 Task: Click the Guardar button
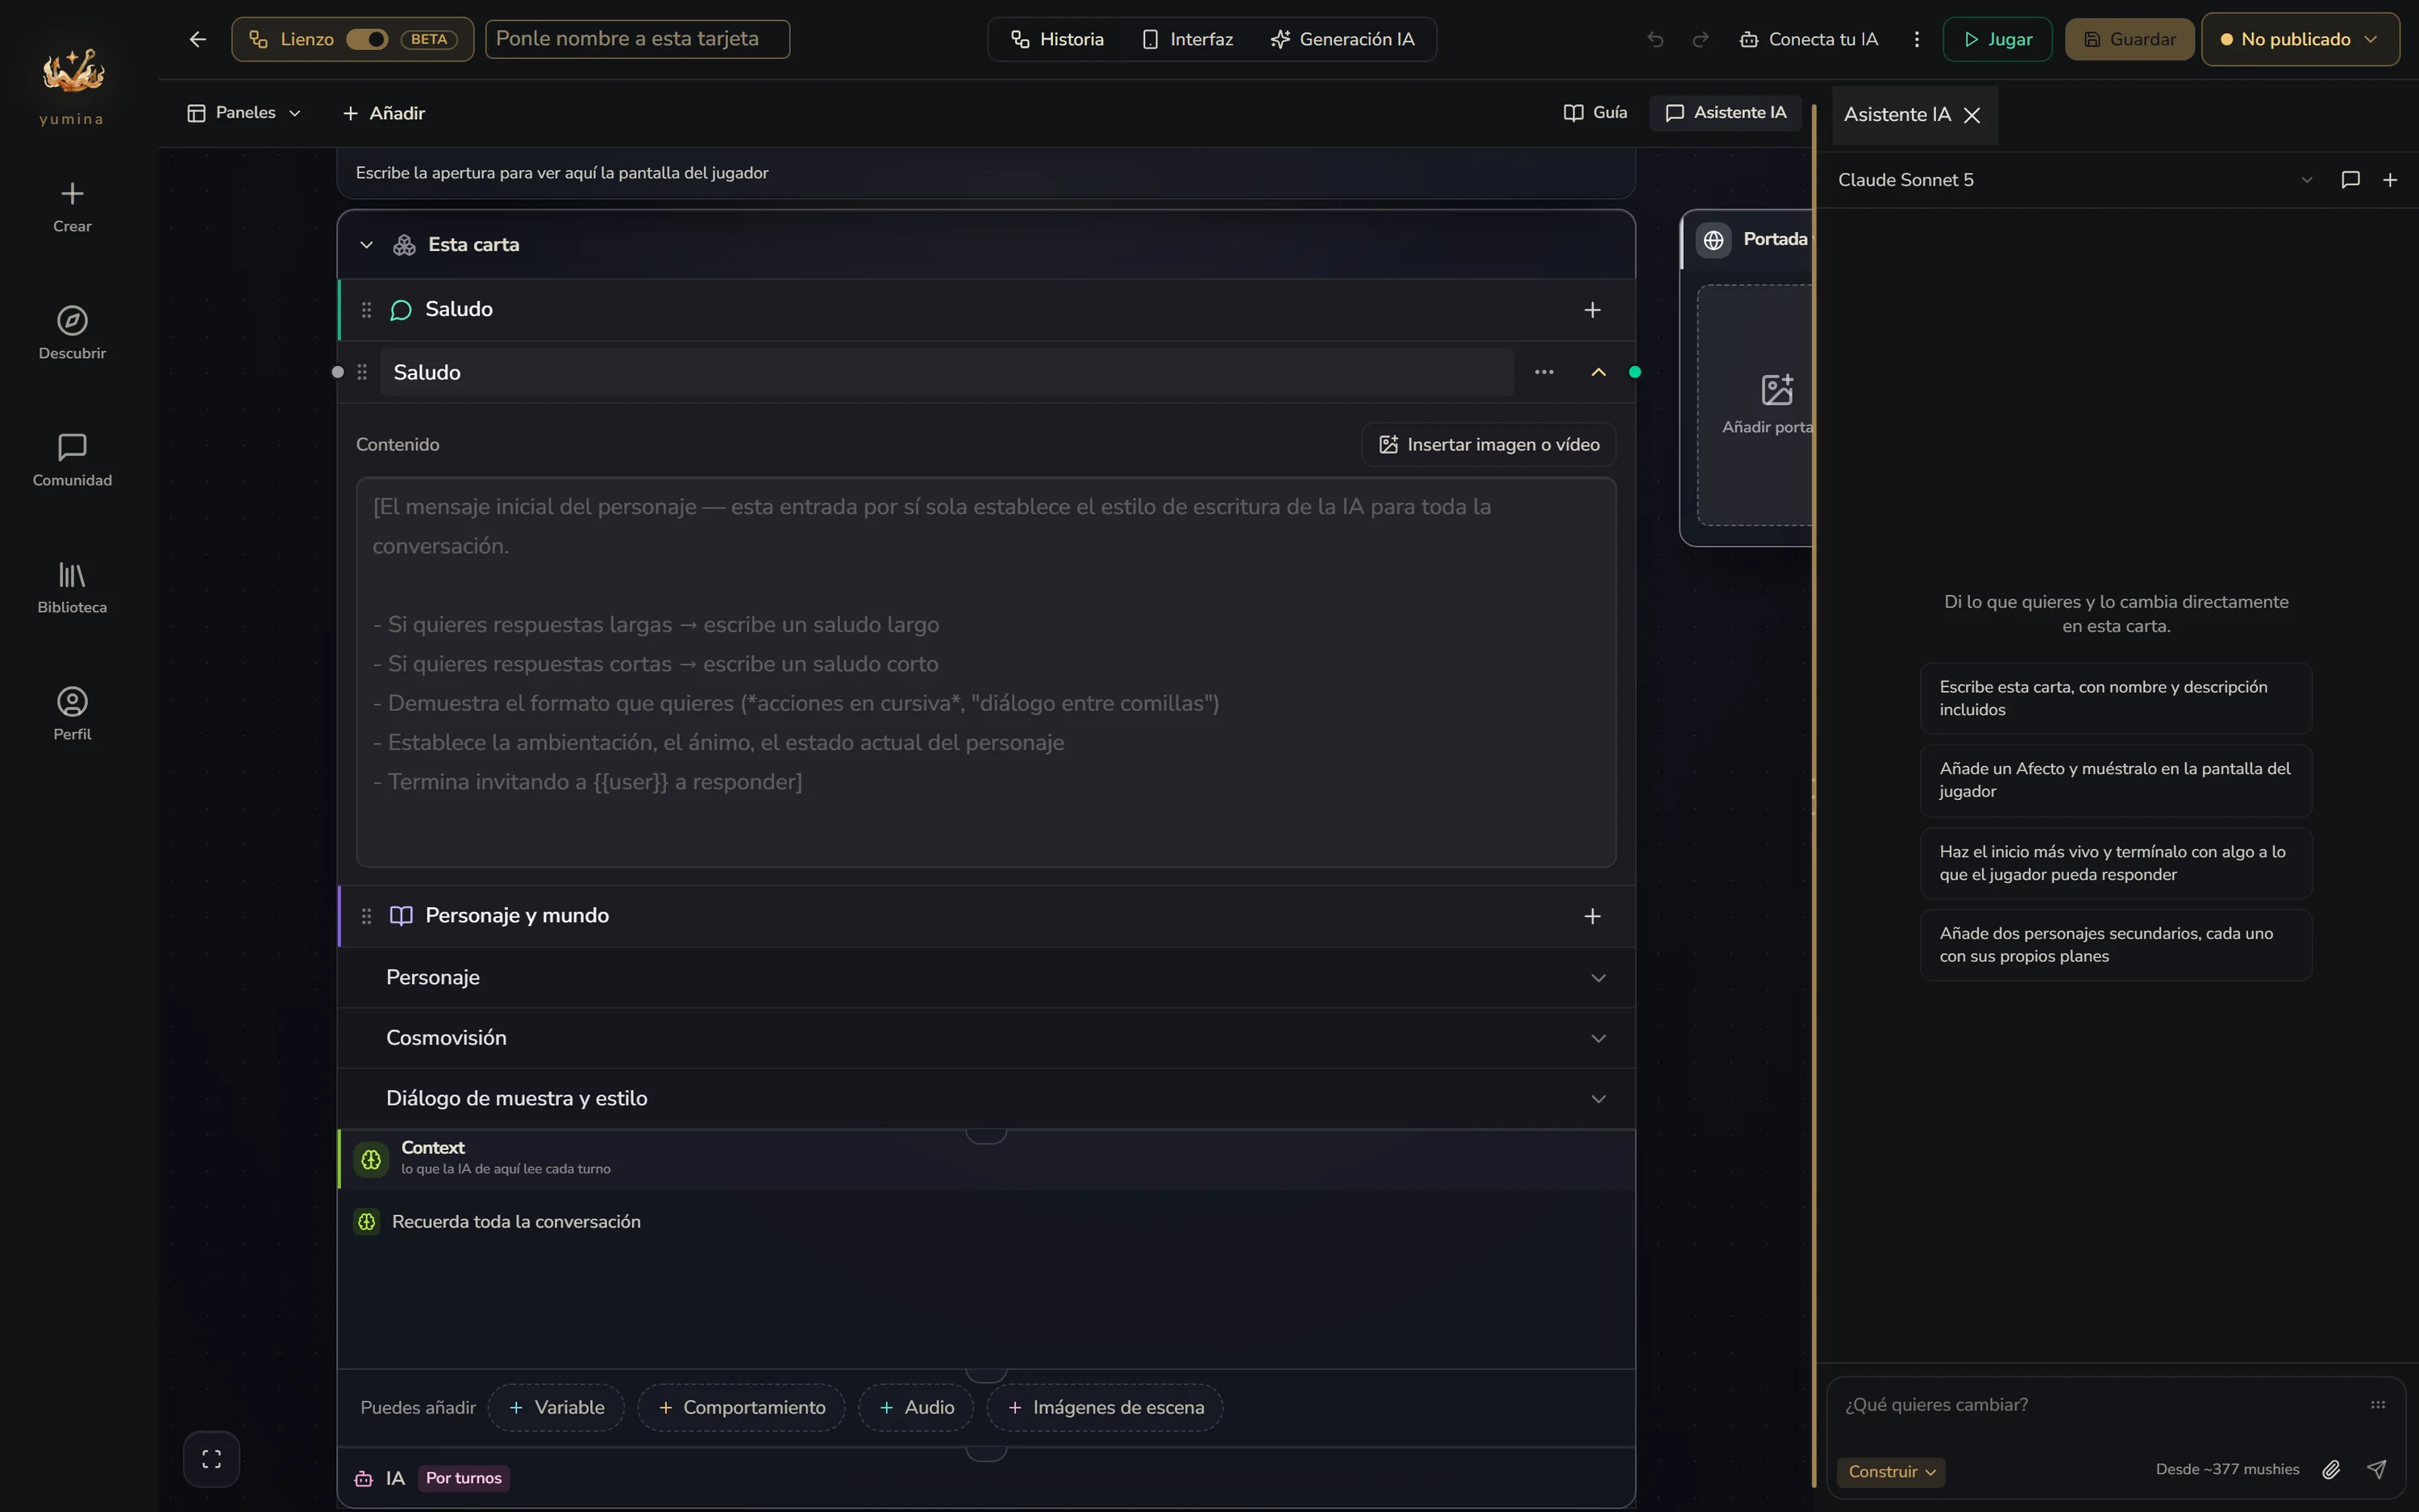[x=2129, y=39]
